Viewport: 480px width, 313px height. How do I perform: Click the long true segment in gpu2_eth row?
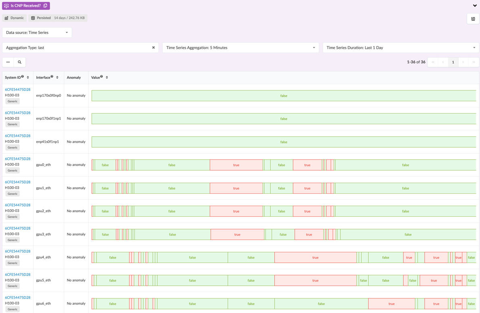(236, 211)
